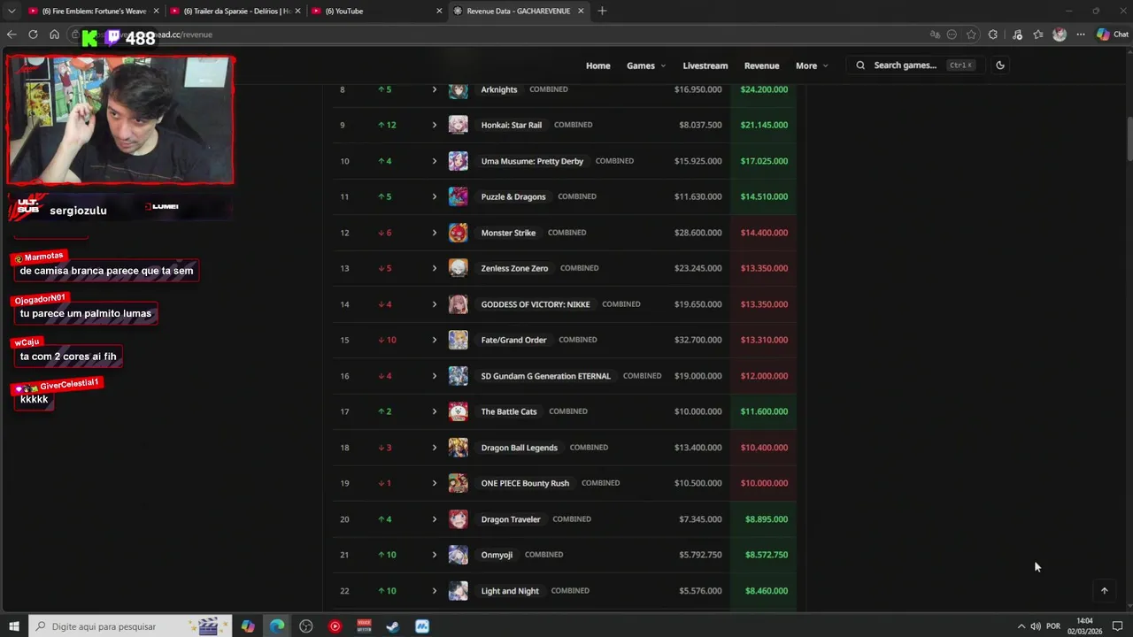Click the Puzzle & Dragons game icon

458,196
